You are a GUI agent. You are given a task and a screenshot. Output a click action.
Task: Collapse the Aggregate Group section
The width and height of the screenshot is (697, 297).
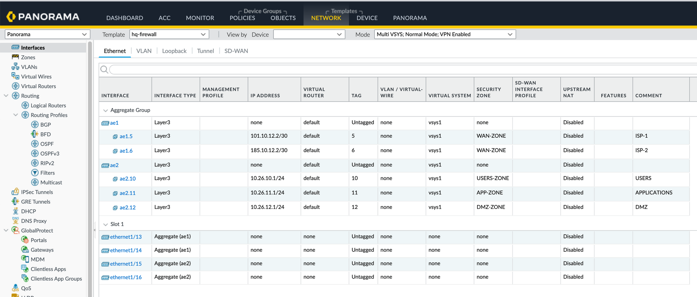tap(105, 111)
